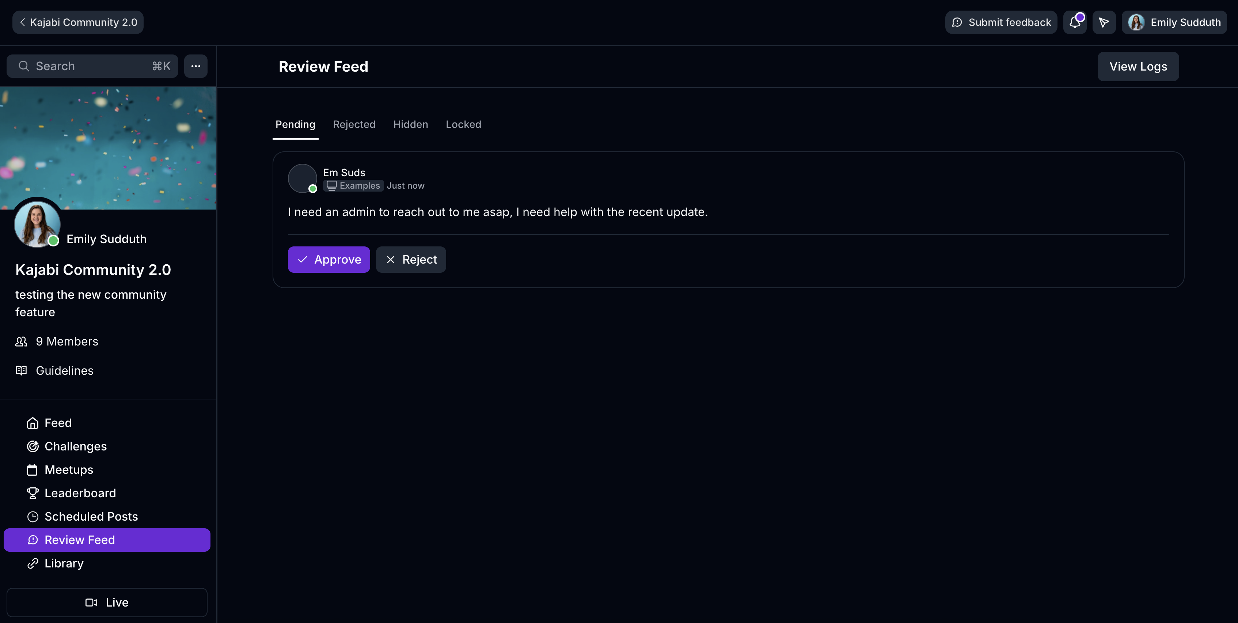Click the View Logs button
This screenshot has height=623, width=1238.
point(1138,66)
